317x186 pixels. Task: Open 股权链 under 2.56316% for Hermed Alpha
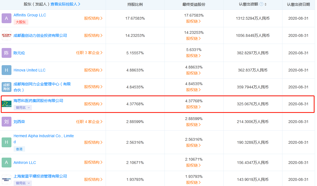point(193,146)
